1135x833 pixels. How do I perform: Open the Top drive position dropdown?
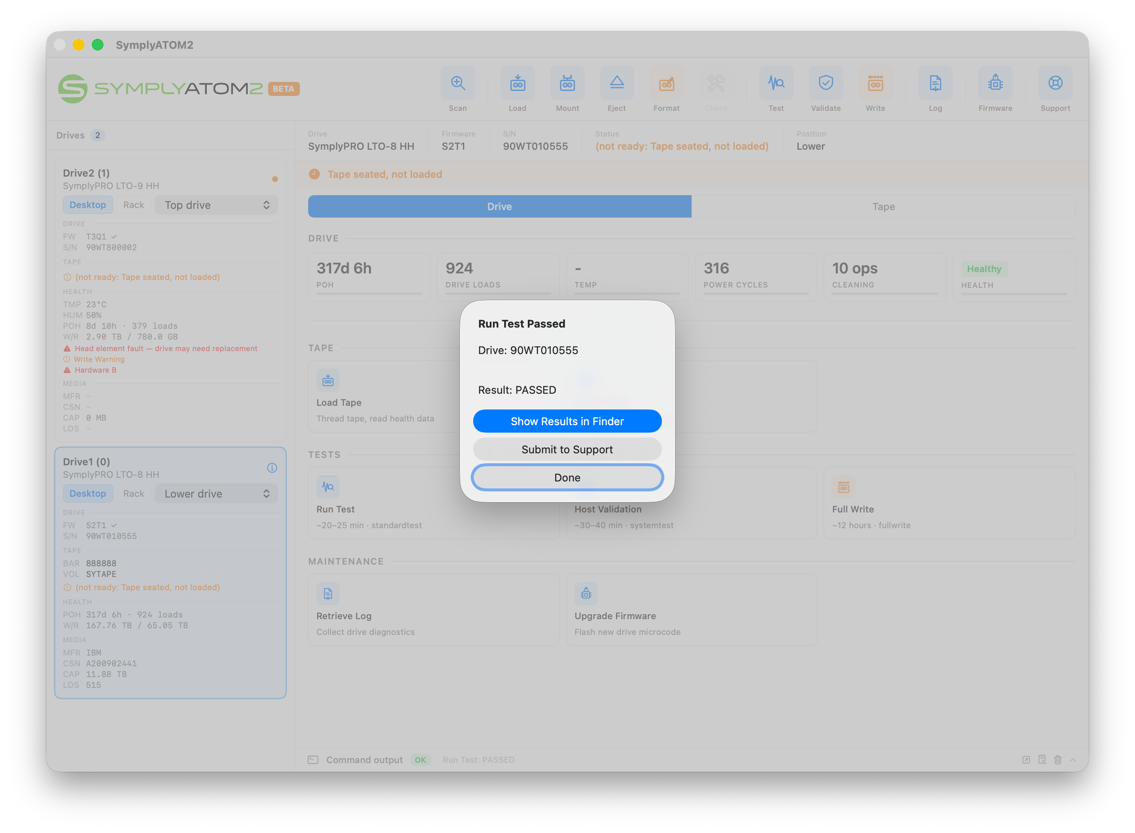(x=216, y=205)
